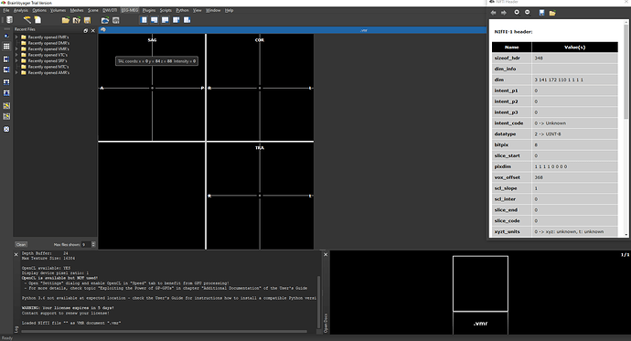The image size is (631, 341).
Task: Click the sizeof_hdr row name cell
Action: click(x=511, y=58)
